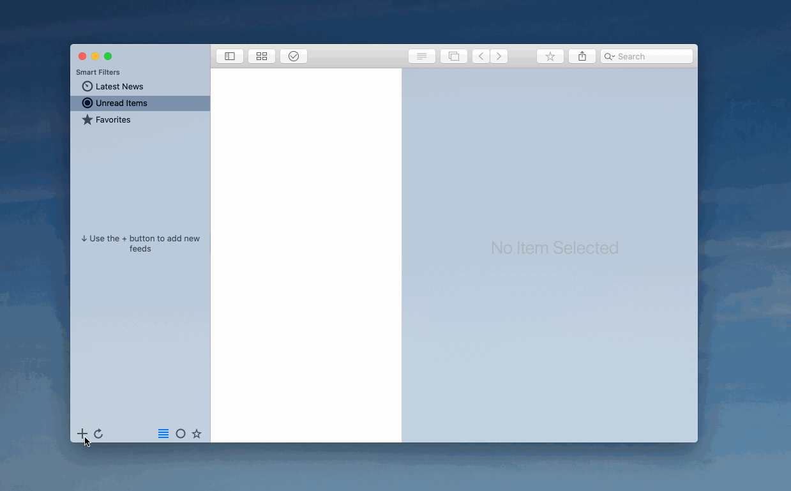Switch to the grid layout view
The width and height of the screenshot is (791, 491).
coord(262,56)
